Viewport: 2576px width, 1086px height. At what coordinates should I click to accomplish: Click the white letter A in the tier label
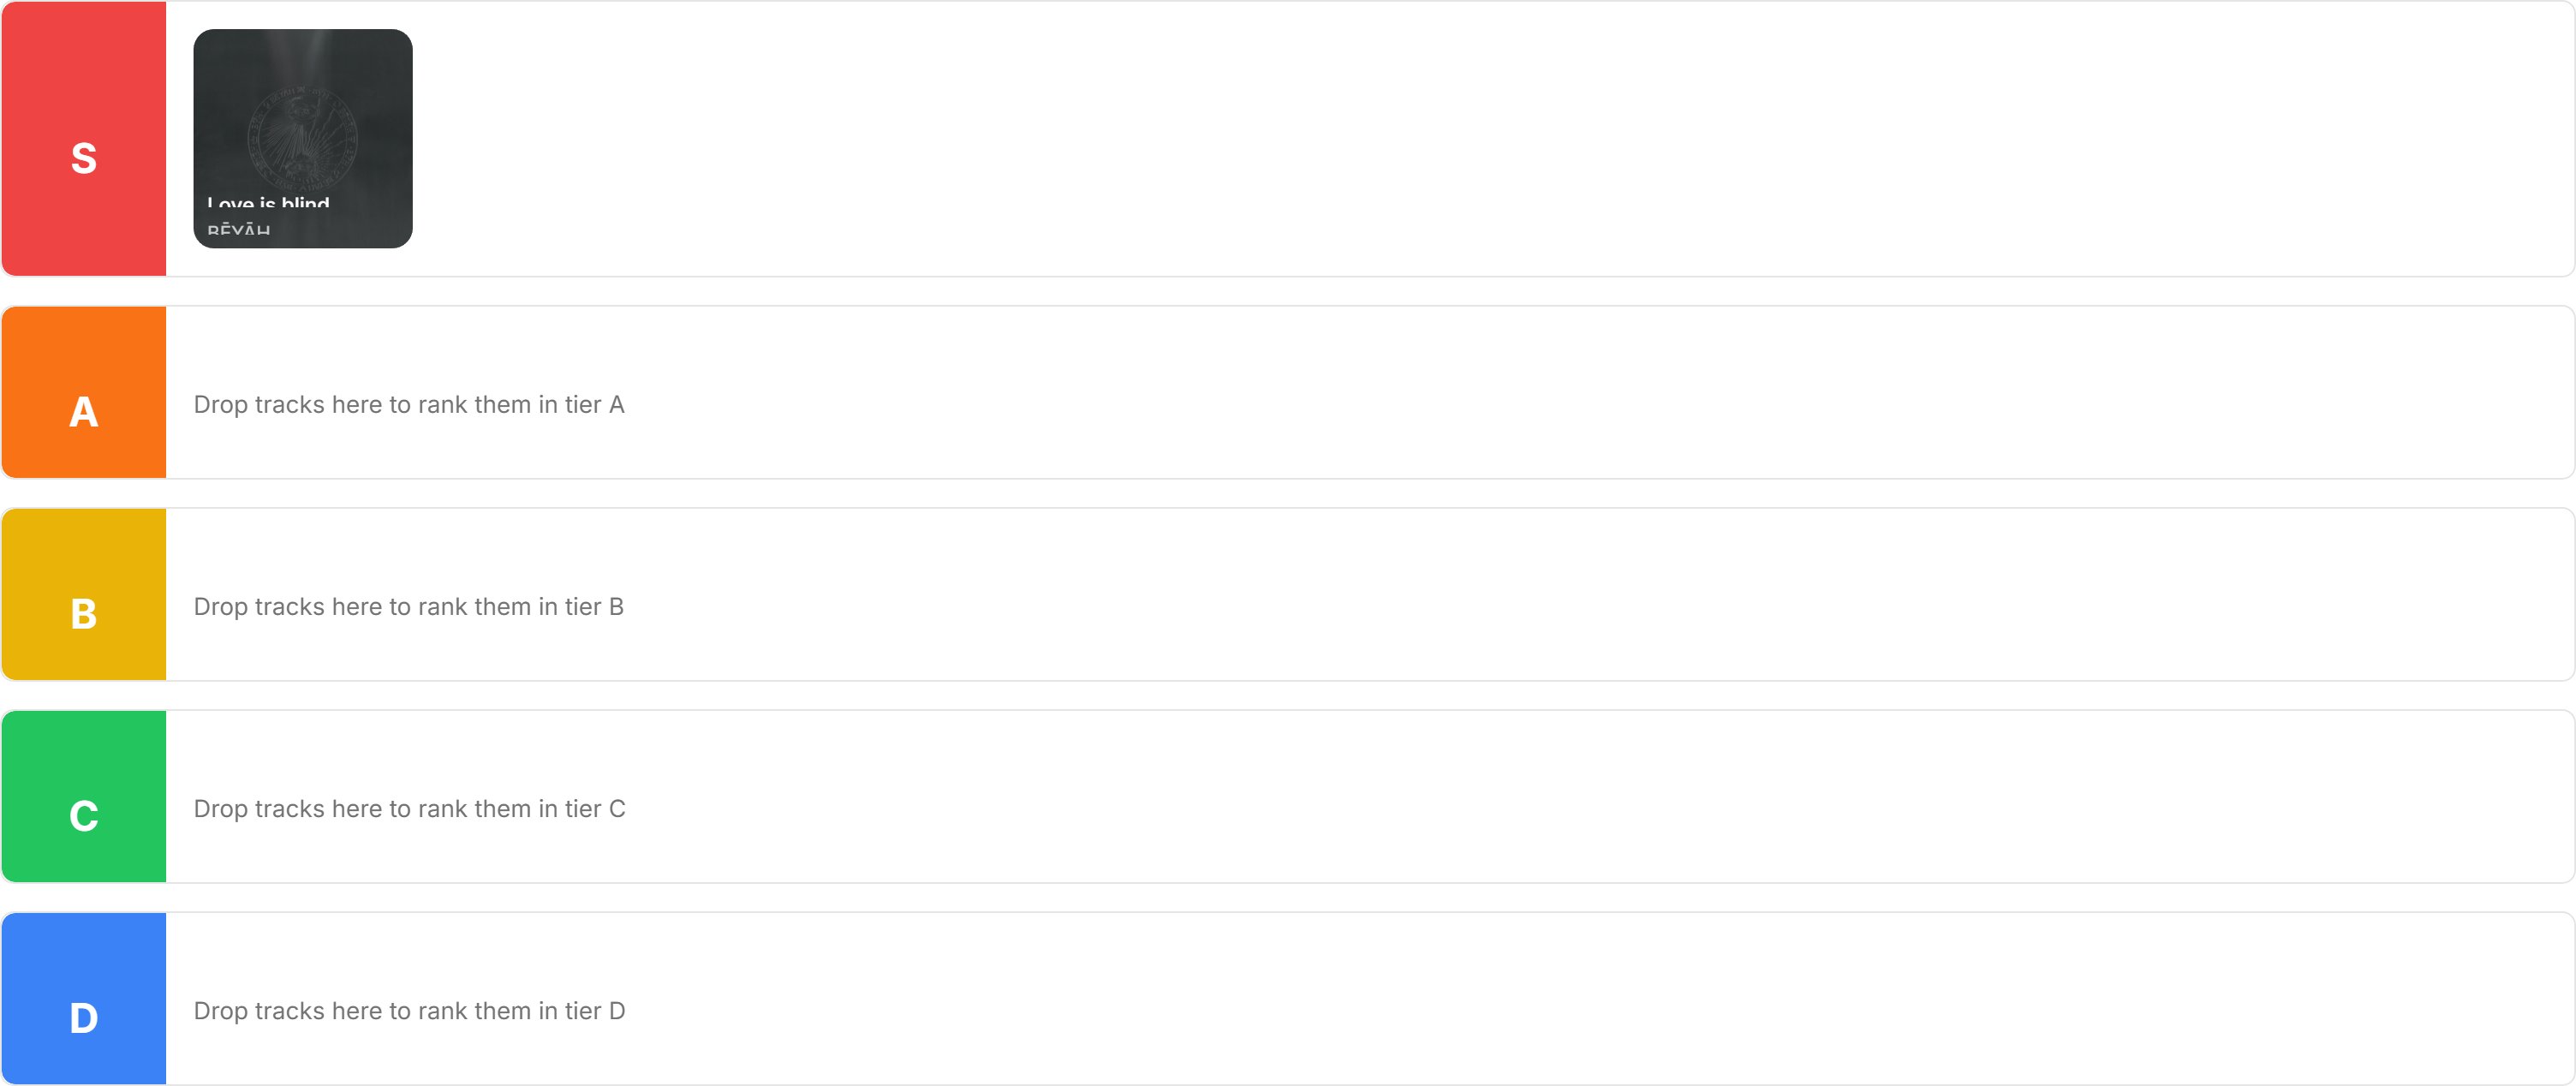(x=84, y=412)
